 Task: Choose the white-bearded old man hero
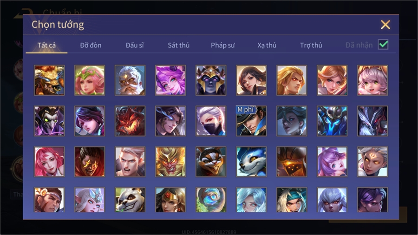point(130,80)
